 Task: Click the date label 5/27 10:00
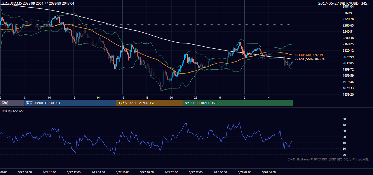(49, 172)
